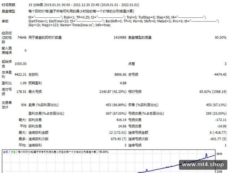Select the 复盘模型的质量 label
Viewport: 231px width, 173px height.
click(140, 37)
